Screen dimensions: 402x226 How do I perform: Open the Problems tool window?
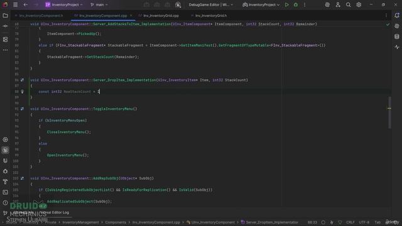click(x=5, y=203)
